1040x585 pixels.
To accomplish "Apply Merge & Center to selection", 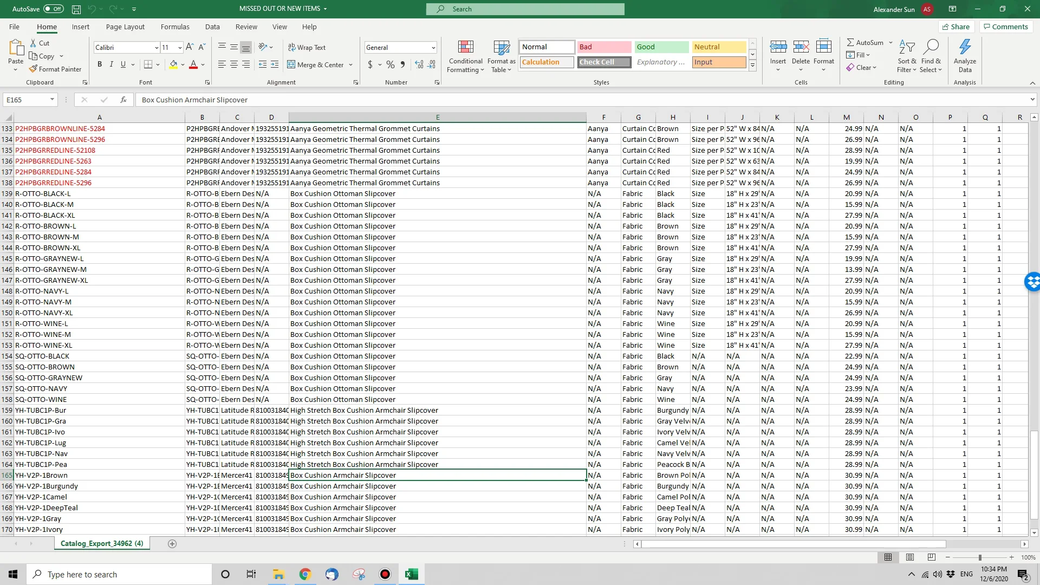I will pos(317,64).
